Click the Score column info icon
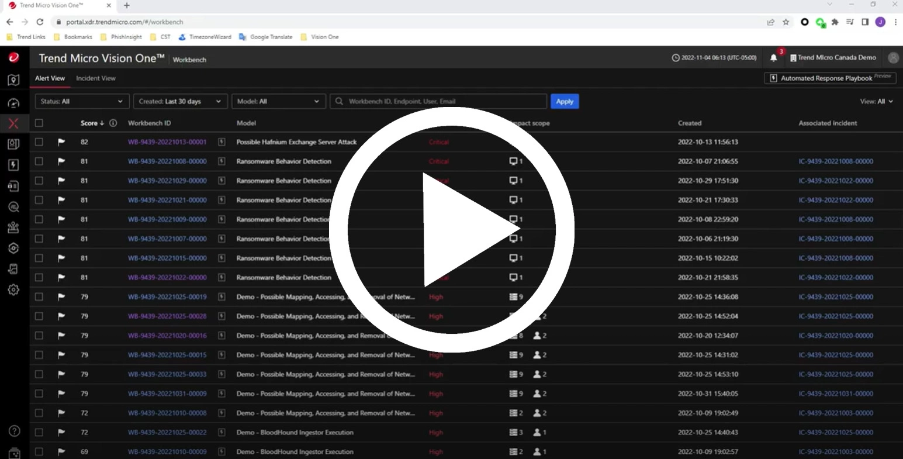903x459 pixels. click(113, 123)
